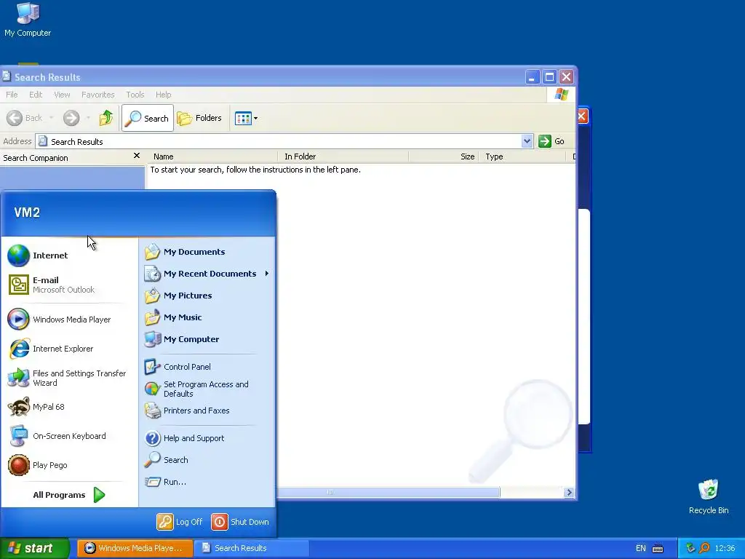Click the scroll right arrow

click(x=569, y=493)
